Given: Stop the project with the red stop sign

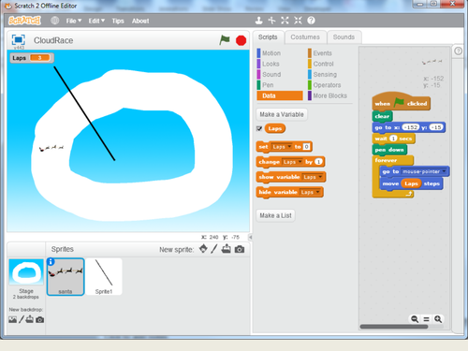Looking at the screenshot, I should (241, 40).
